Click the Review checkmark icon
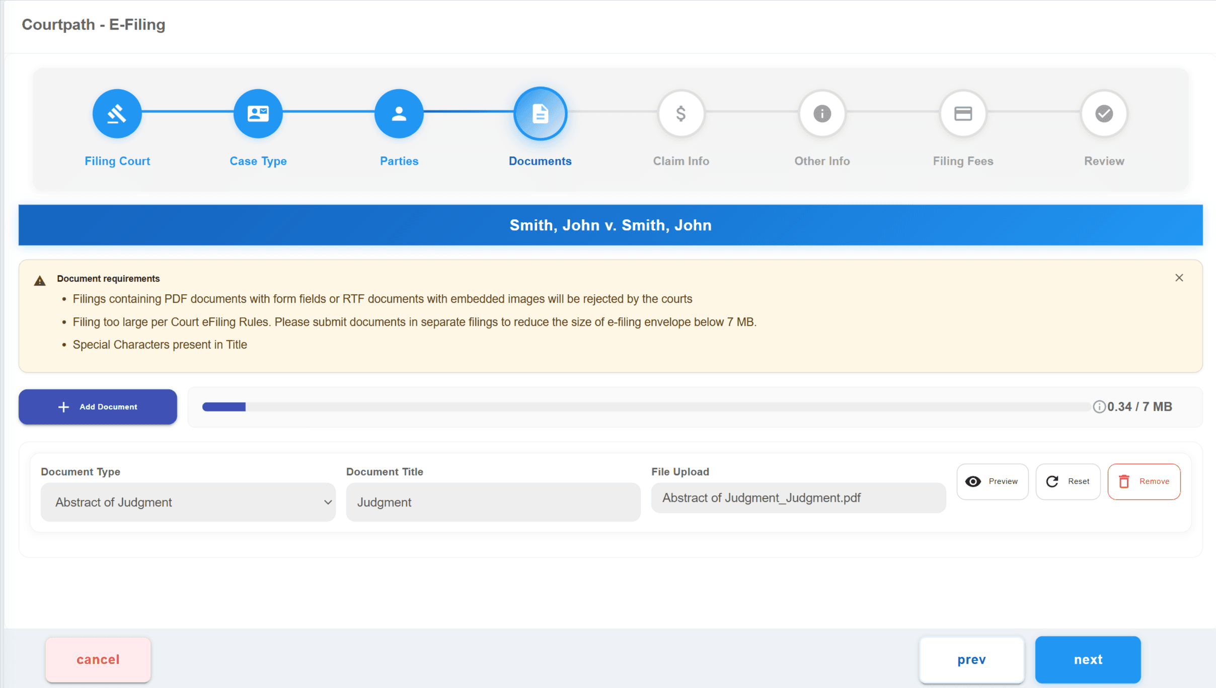The width and height of the screenshot is (1216, 688). (1103, 113)
